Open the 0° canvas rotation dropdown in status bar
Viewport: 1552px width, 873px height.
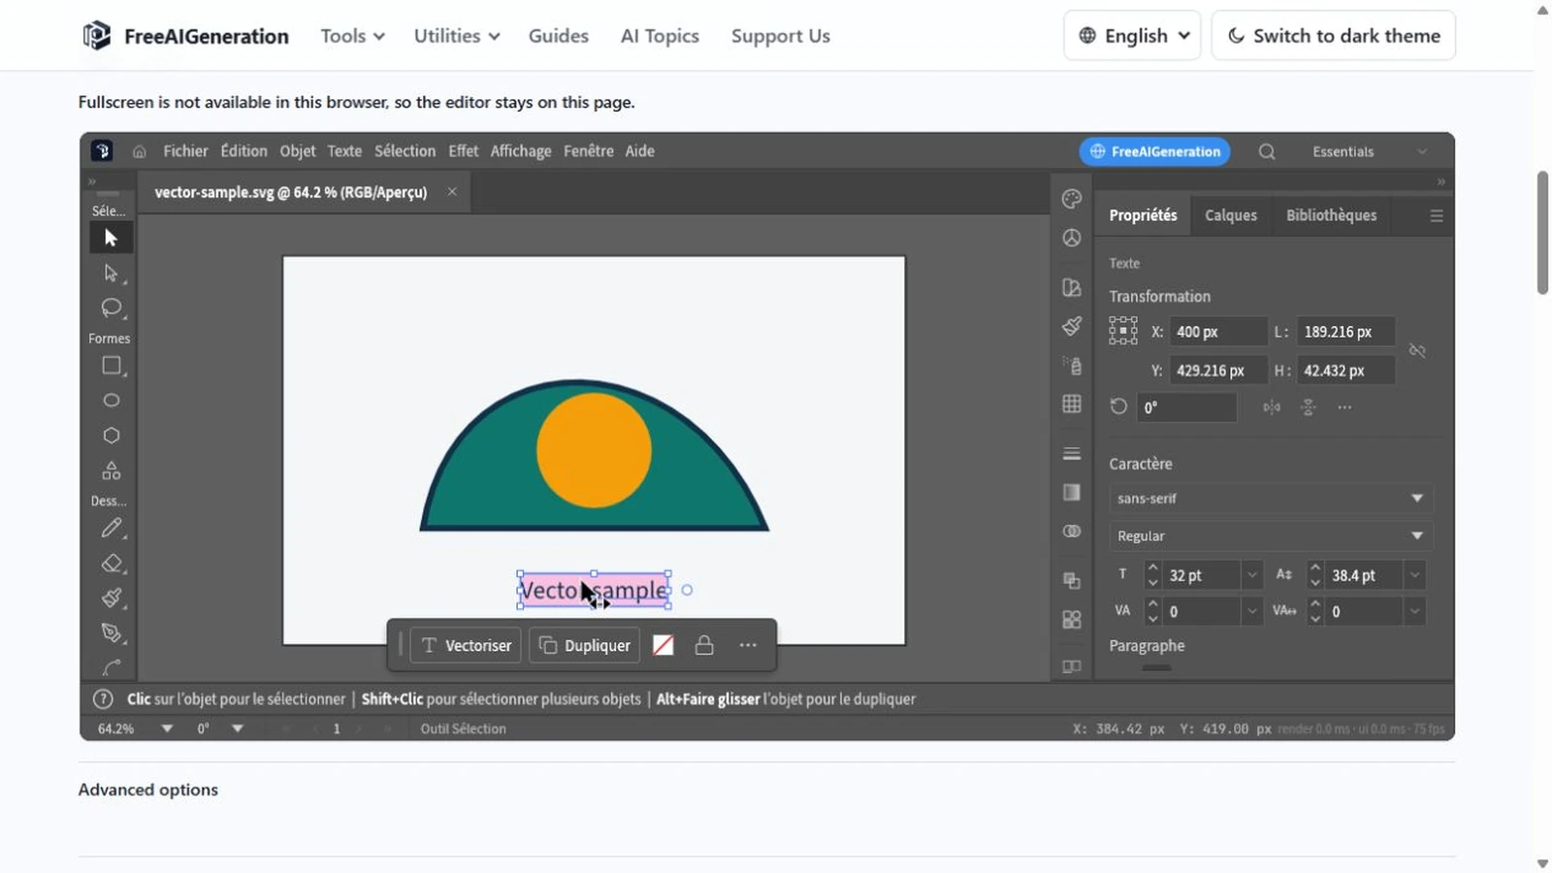(x=238, y=728)
